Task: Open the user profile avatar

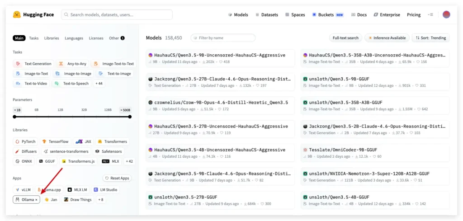Action: (x=446, y=15)
